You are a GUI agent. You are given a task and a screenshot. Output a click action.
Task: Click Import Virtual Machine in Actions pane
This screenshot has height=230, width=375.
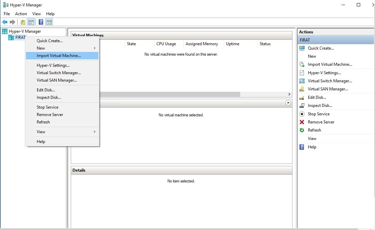(x=330, y=64)
